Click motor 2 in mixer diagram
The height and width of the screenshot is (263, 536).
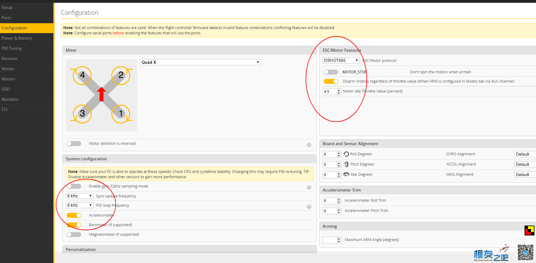tap(121, 75)
